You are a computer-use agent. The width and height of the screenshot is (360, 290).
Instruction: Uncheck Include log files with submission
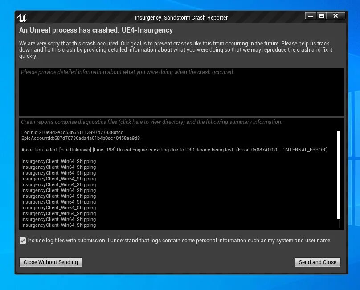point(23,241)
